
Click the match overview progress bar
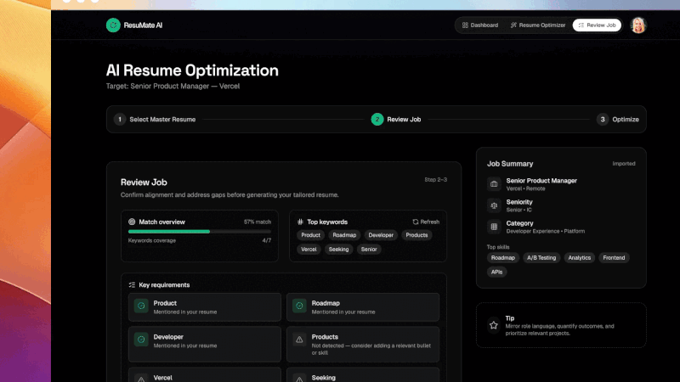click(x=200, y=231)
